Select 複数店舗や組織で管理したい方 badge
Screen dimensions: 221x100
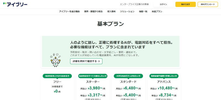164,76
